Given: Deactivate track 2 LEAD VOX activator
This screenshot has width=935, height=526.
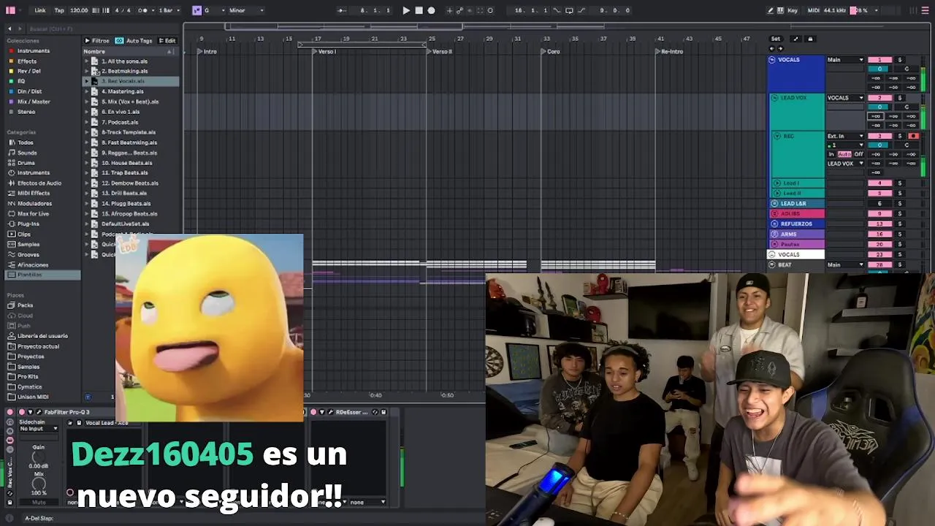Looking at the screenshot, I should point(879,98).
